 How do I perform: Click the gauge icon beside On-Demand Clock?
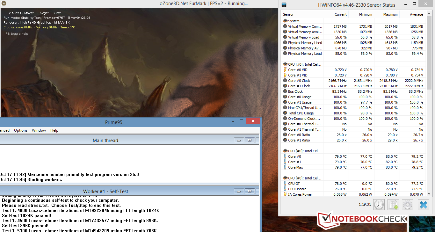285,119
